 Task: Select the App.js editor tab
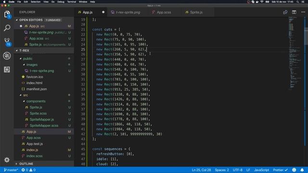click(x=88, y=12)
